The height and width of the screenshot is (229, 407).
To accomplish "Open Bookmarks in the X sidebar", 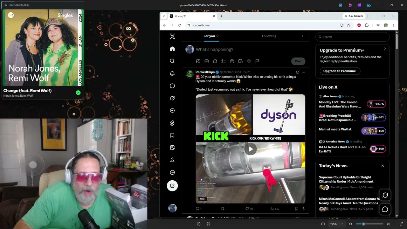I will pyautogui.click(x=172, y=135).
